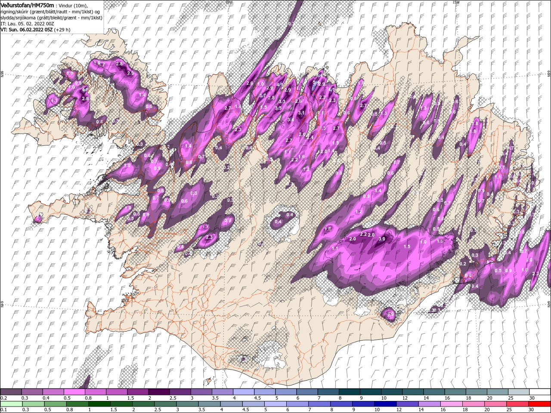
Task: Click the '3.7' snowfall value on the map
Action: [x=263, y=96]
